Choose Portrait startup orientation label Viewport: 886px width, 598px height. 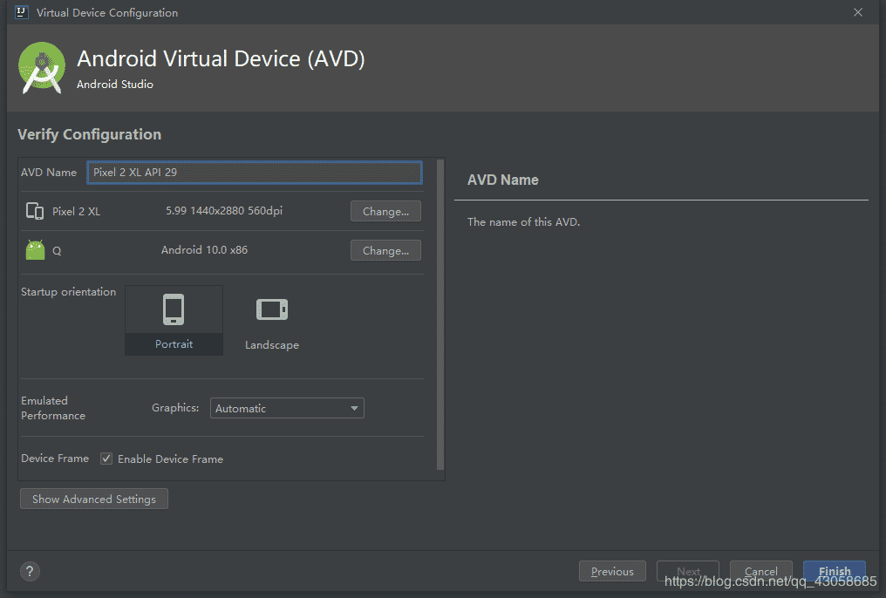pyautogui.click(x=174, y=344)
